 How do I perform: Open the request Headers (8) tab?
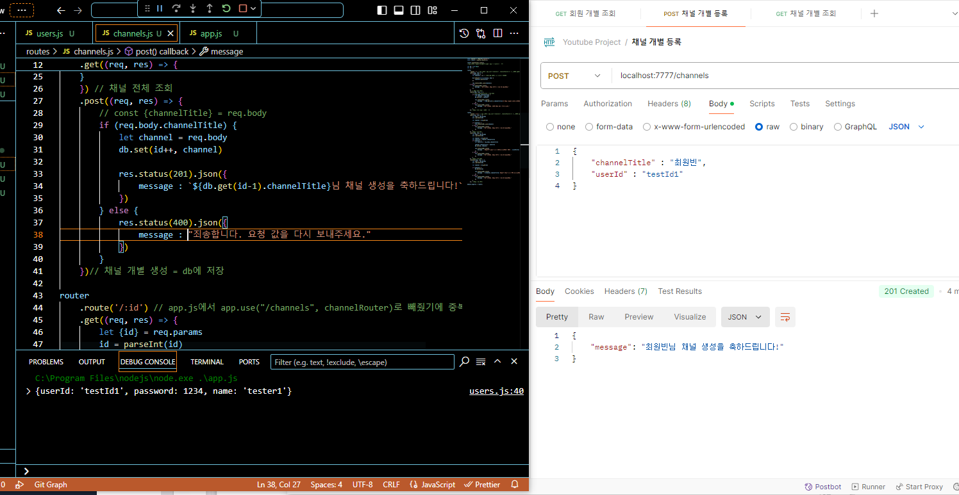[669, 104]
